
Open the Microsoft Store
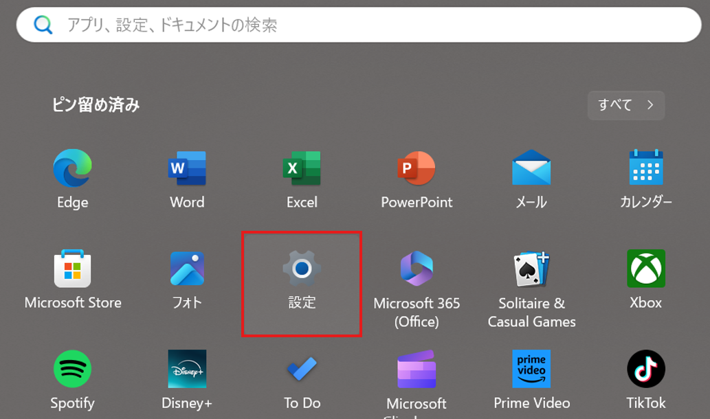point(71,278)
